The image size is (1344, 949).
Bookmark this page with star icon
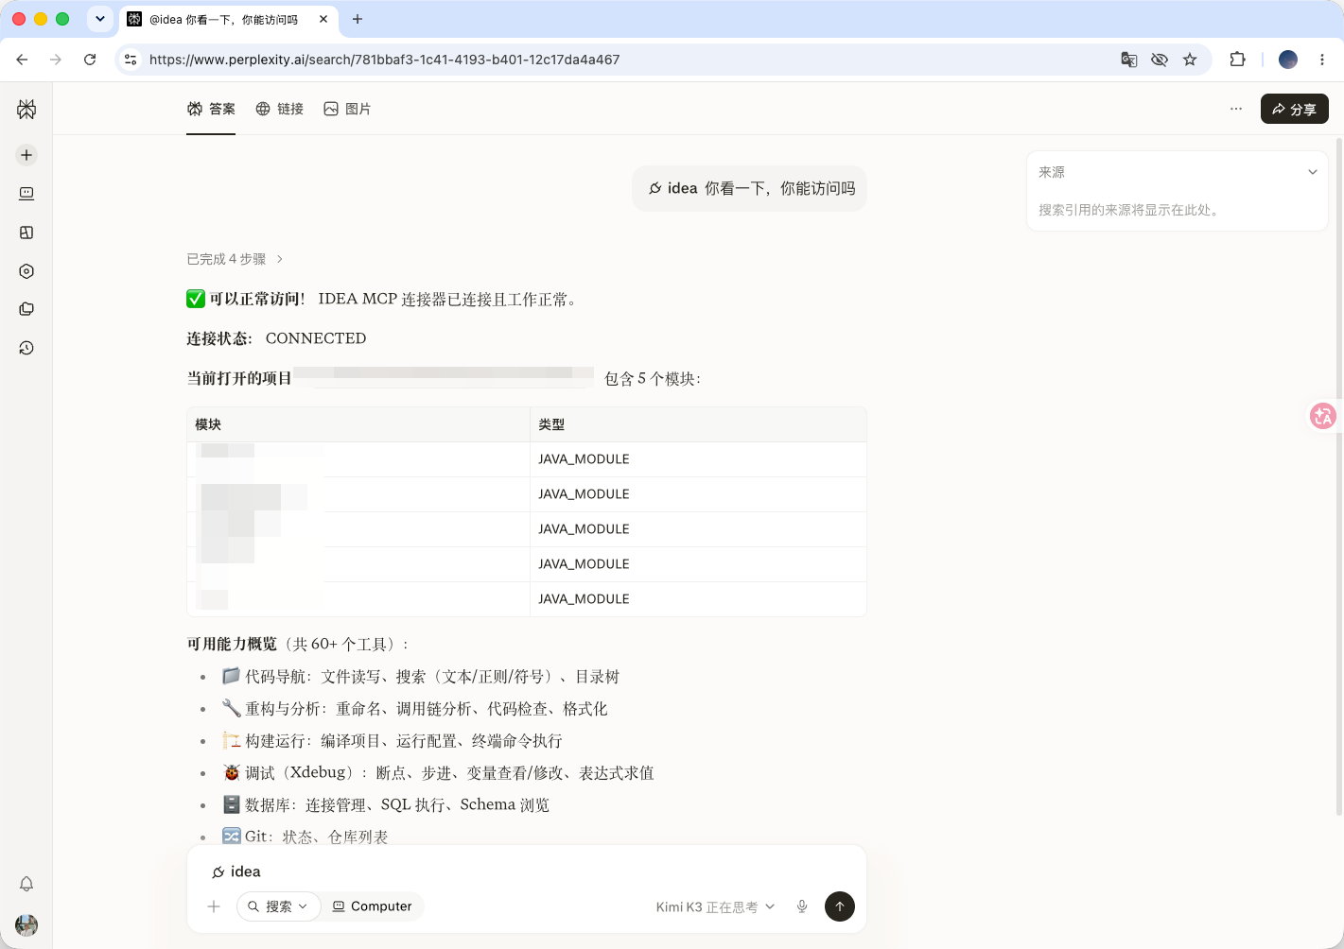pyautogui.click(x=1190, y=60)
